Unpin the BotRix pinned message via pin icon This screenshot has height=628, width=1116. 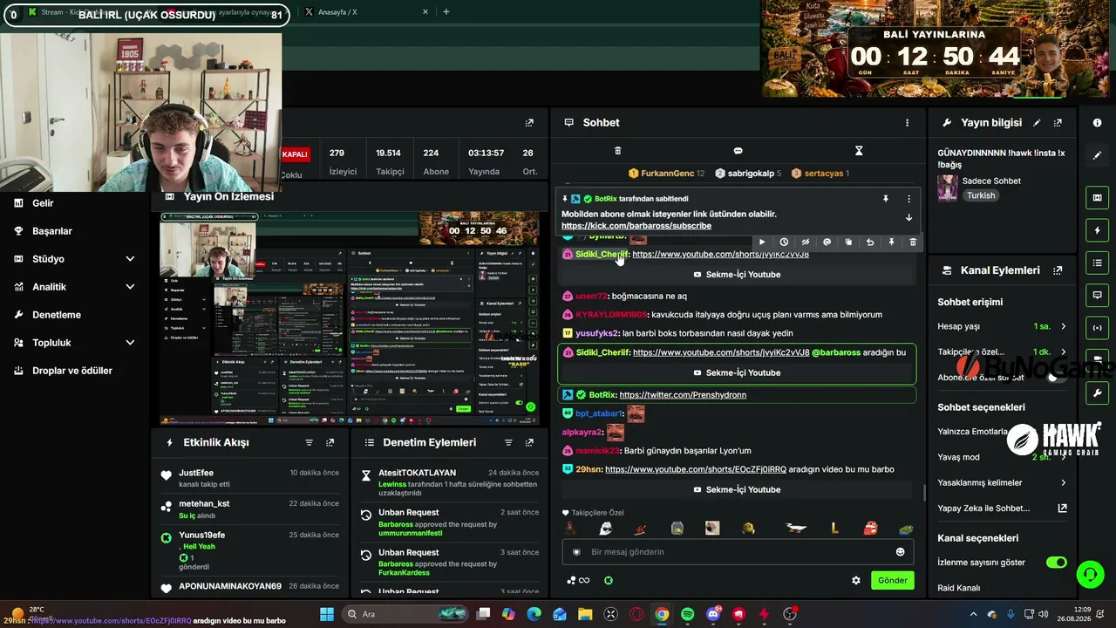coord(886,199)
